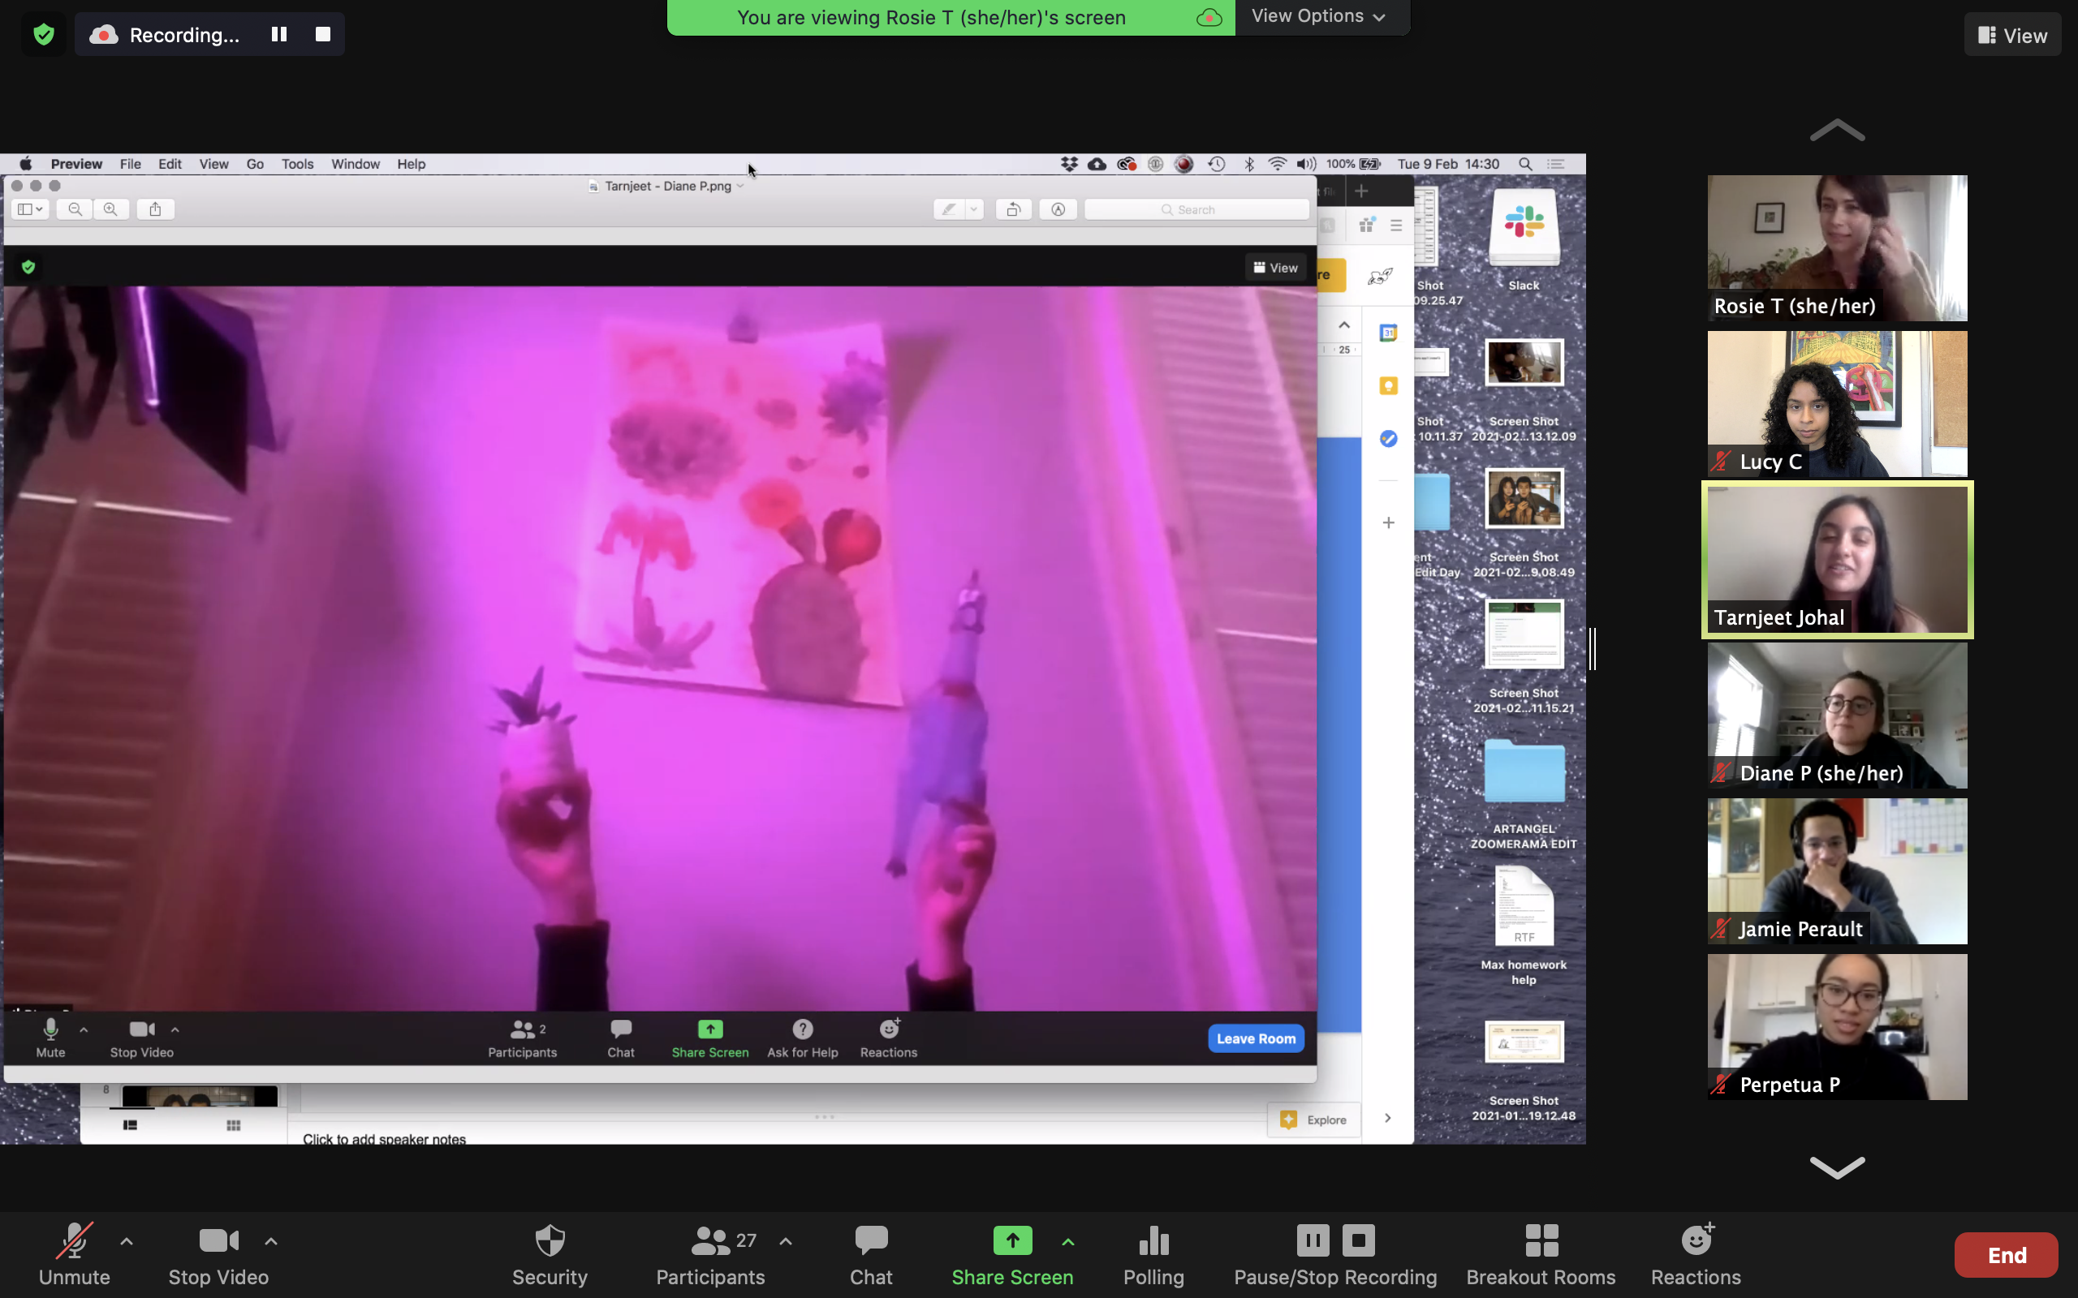Open the Tools menu in Preview
The width and height of the screenshot is (2078, 1298).
[x=297, y=164]
